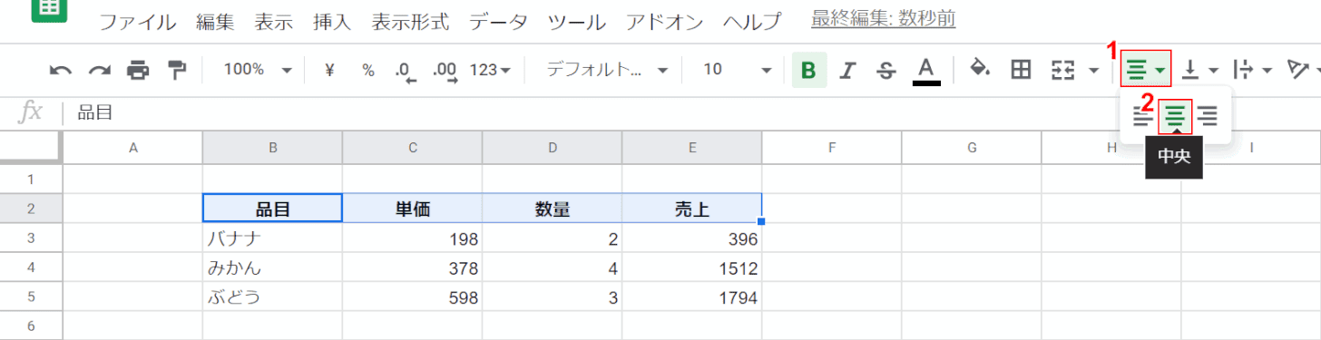Viewport: 1321px width, 340px height.
Task: Select column A header
Action: click(x=132, y=147)
